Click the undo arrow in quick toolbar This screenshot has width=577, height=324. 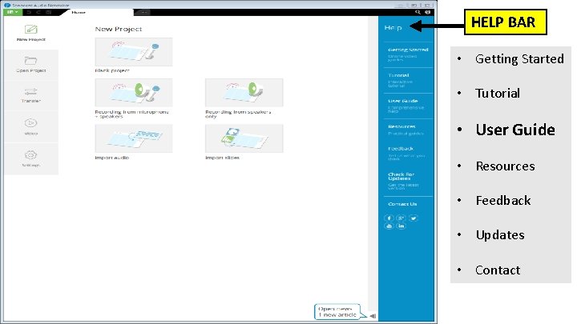click(x=29, y=12)
